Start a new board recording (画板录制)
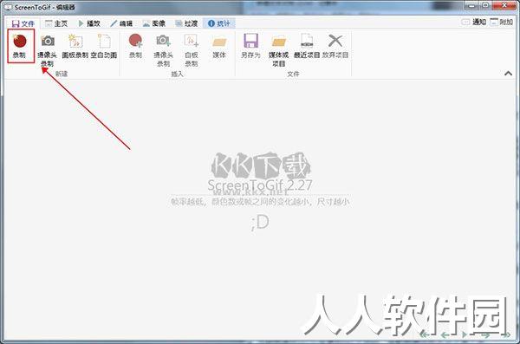This screenshot has width=520, height=344. (x=75, y=46)
